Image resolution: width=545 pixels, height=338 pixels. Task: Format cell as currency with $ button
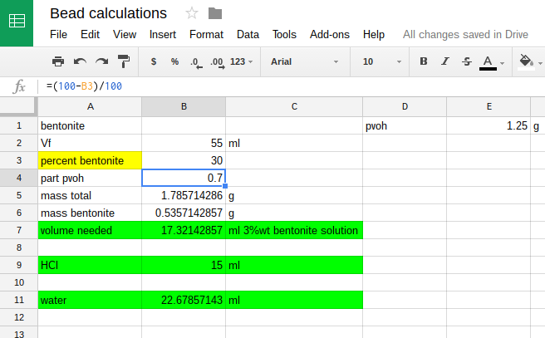154,61
